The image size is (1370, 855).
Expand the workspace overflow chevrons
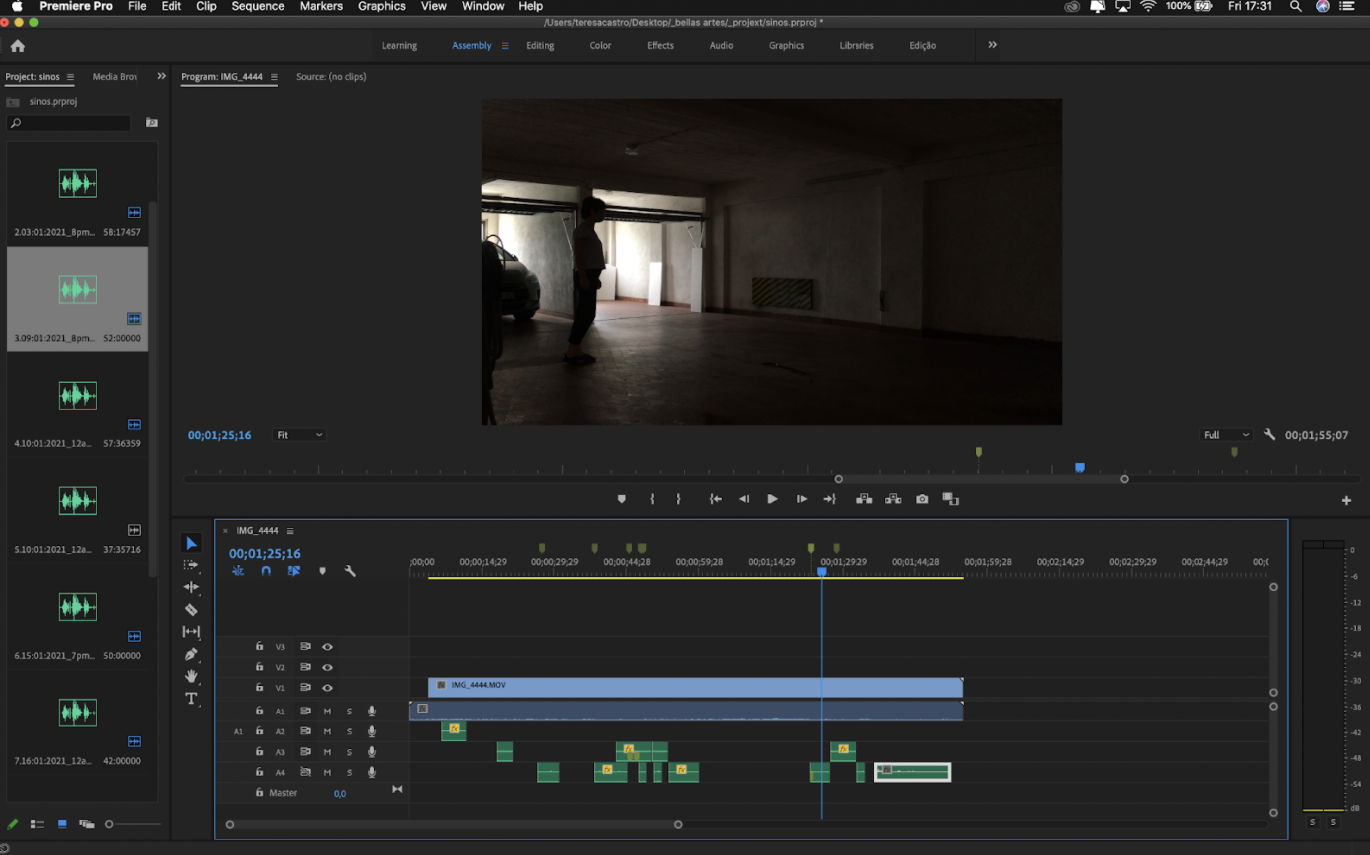[992, 45]
